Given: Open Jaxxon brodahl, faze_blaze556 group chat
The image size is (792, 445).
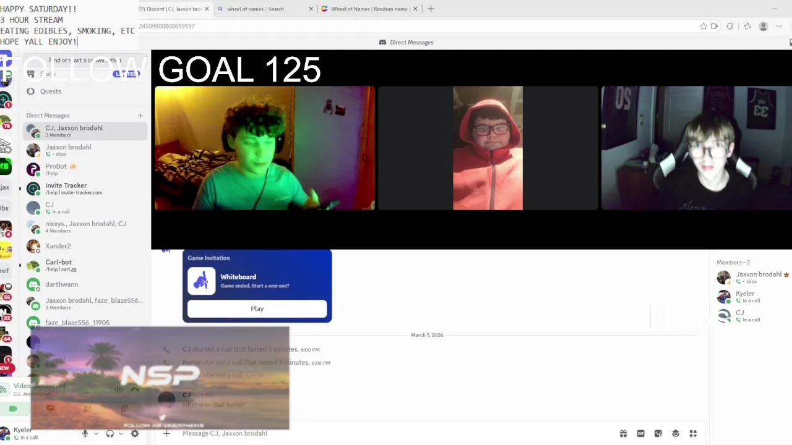Looking at the screenshot, I should pyautogui.click(x=86, y=303).
